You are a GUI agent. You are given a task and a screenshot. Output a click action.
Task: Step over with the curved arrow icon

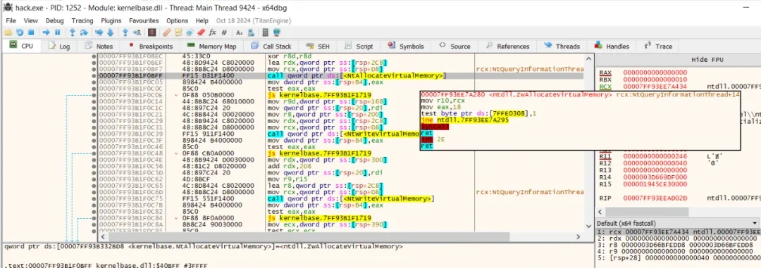83,32
